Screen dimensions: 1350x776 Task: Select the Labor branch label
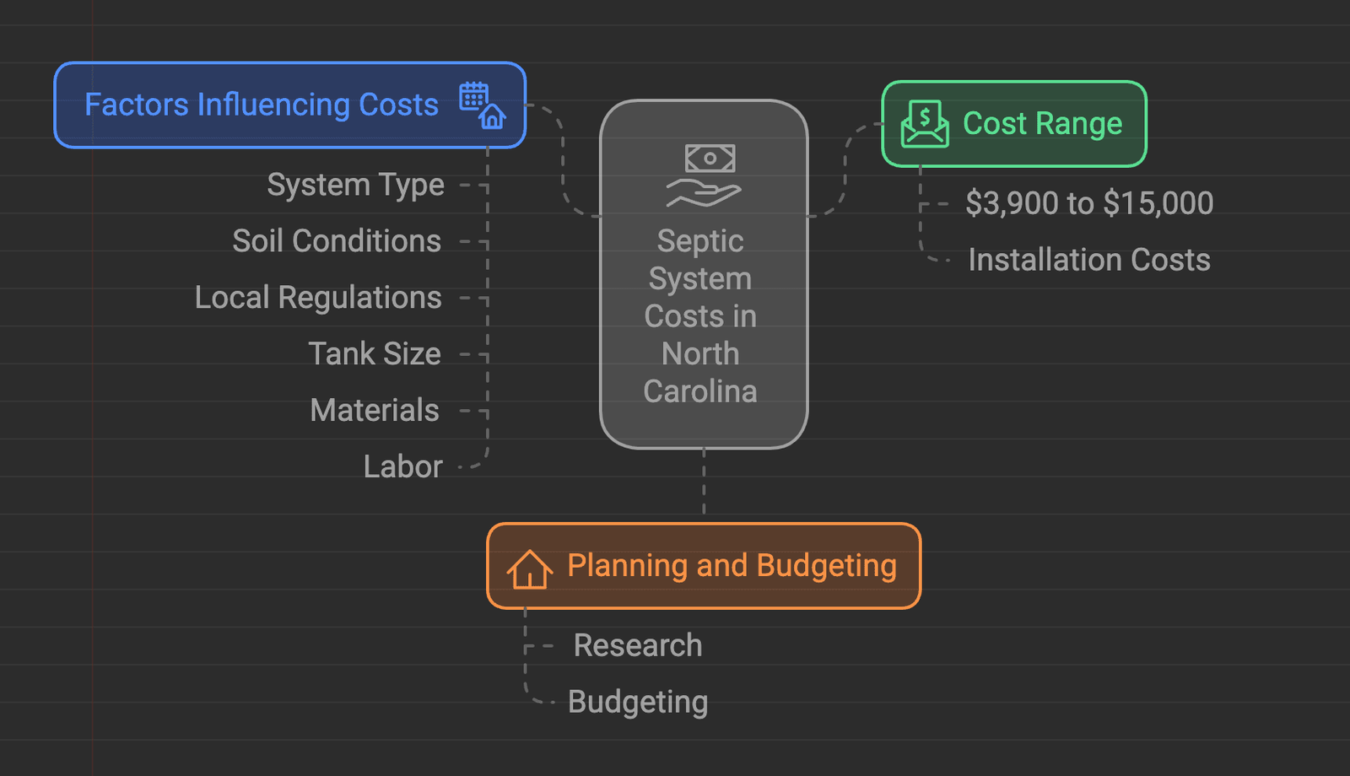pyautogui.click(x=402, y=466)
